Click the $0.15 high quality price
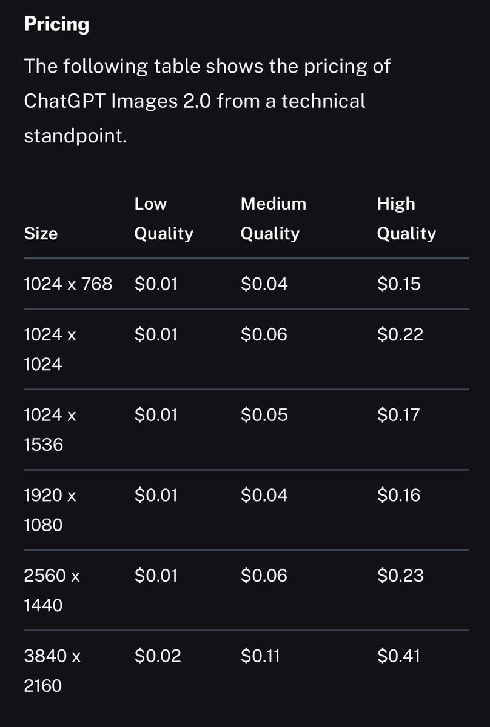 (398, 284)
